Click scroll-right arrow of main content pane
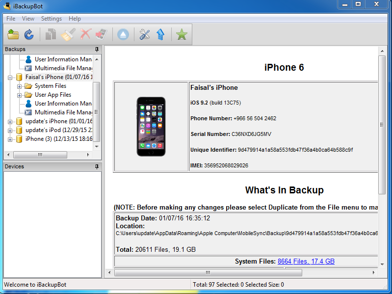392x294 pixels. coord(373,272)
